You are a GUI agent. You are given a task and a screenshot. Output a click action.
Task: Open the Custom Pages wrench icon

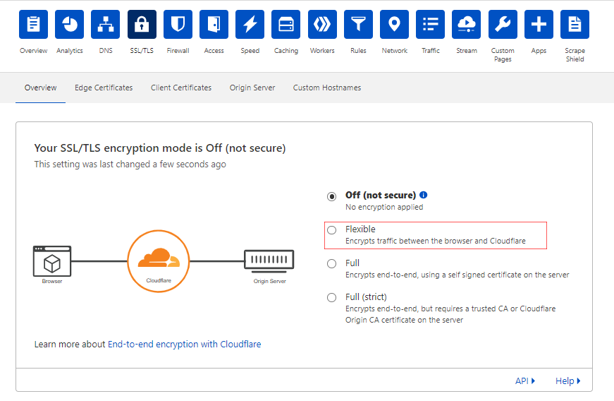click(x=503, y=25)
